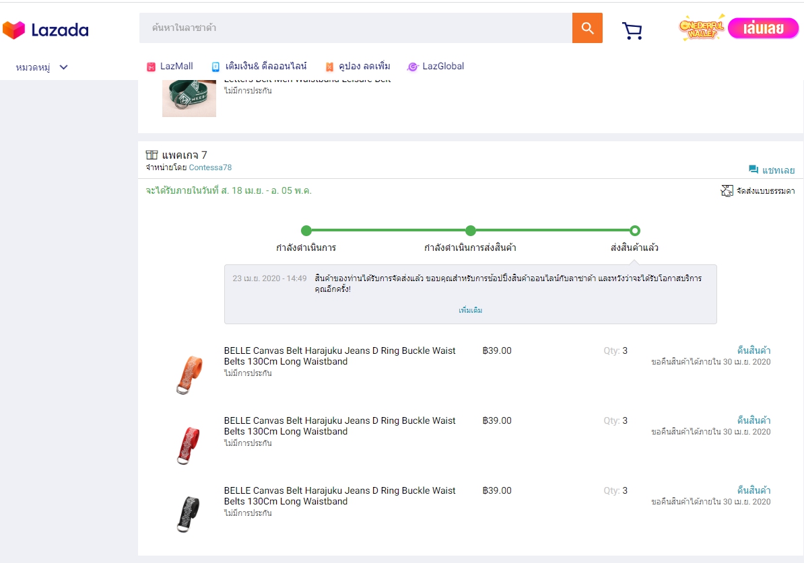Image resolution: width=804 pixels, height=563 pixels.
Task: Expand the หมวดหมู่ categories dropdown
Action: [42, 67]
